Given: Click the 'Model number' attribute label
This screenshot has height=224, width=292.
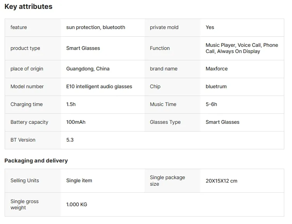Looking at the screenshot, I should [x=27, y=87].
